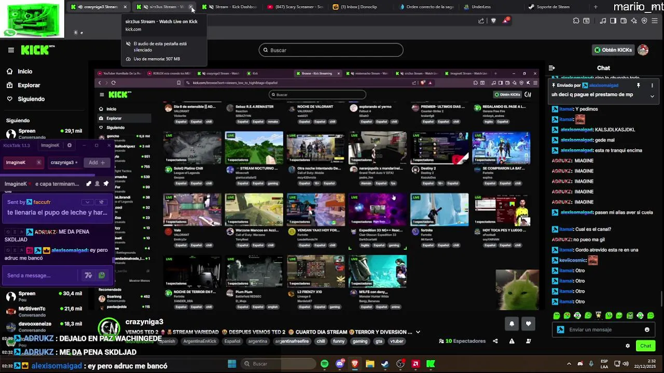This screenshot has width=664, height=373.
Task: Open the viewers list icon beside report
Action: [529, 341]
